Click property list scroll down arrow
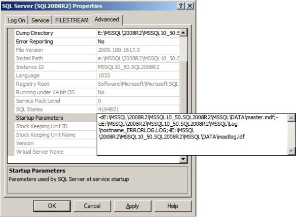The height and width of the screenshot is (217, 296). (x=183, y=159)
